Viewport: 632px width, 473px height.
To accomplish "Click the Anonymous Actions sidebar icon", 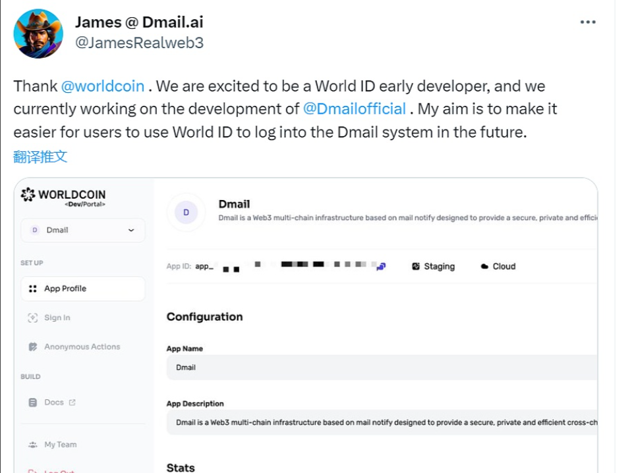I will [x=33, y=347].
